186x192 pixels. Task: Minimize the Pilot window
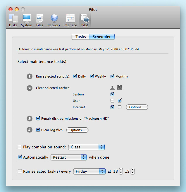[17, 9]
